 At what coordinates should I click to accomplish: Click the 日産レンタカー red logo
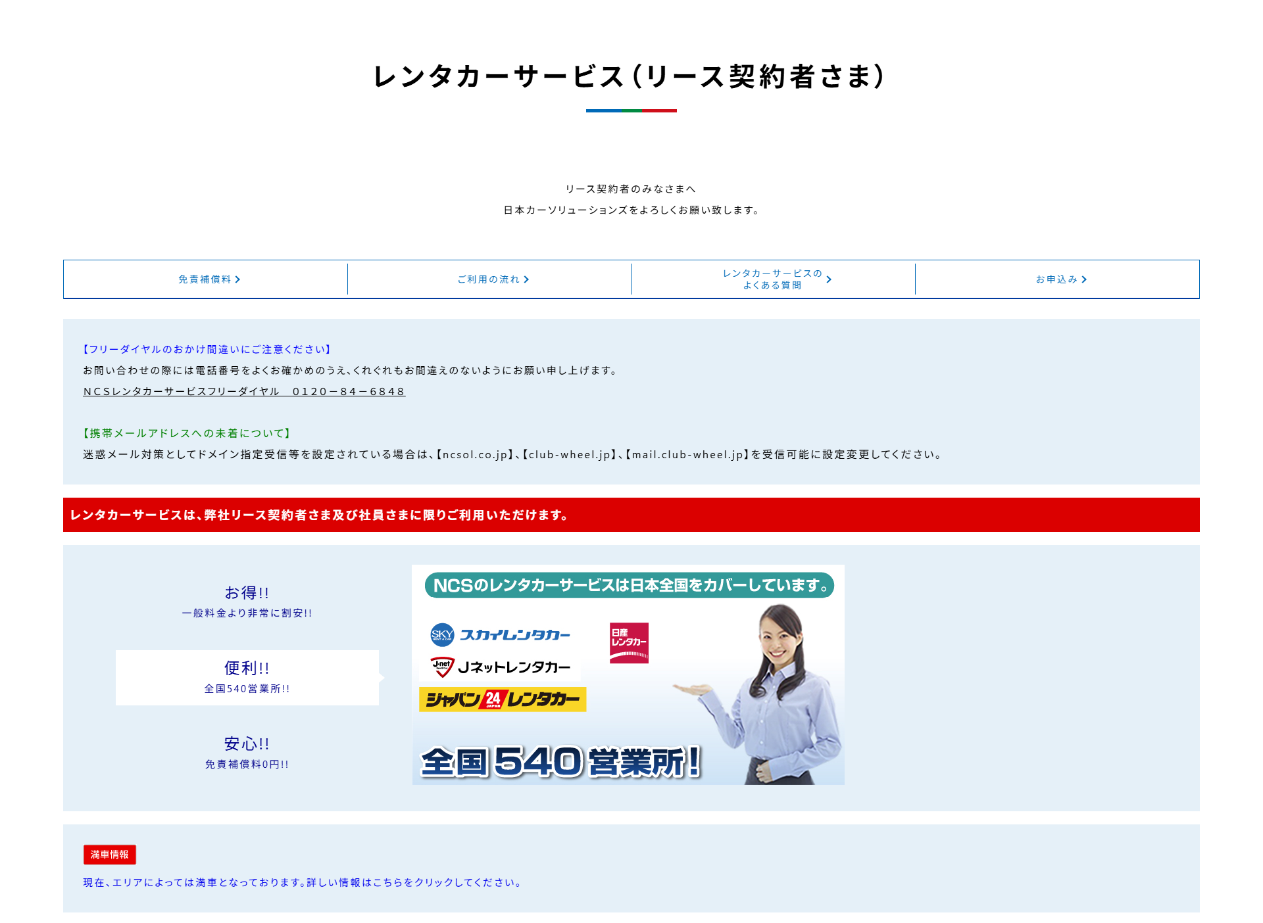click(x=629, y=643)
